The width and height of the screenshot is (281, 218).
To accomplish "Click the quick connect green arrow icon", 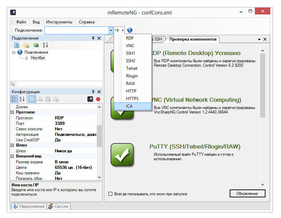I will coord(117,30).
